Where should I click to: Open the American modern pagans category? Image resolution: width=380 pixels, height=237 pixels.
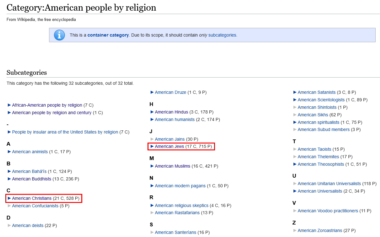[180, 186]
